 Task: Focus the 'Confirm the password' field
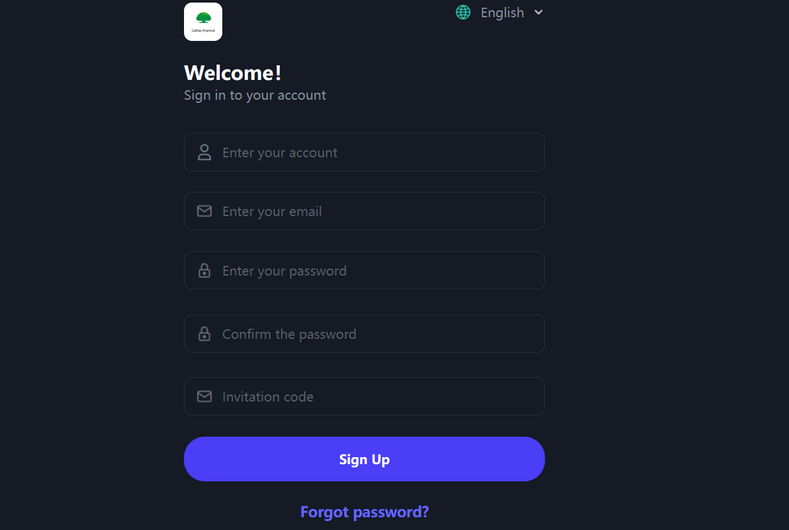377,334
